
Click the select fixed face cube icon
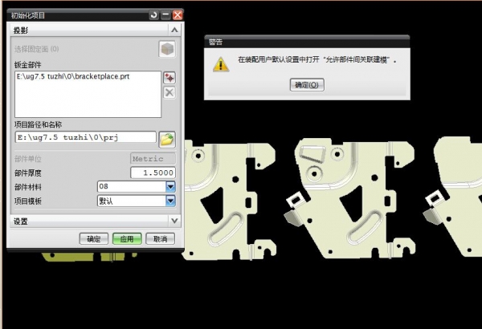167,49
